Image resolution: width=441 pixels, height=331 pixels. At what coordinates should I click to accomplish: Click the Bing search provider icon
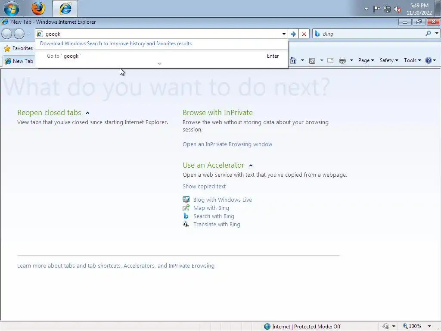[317, 34]
